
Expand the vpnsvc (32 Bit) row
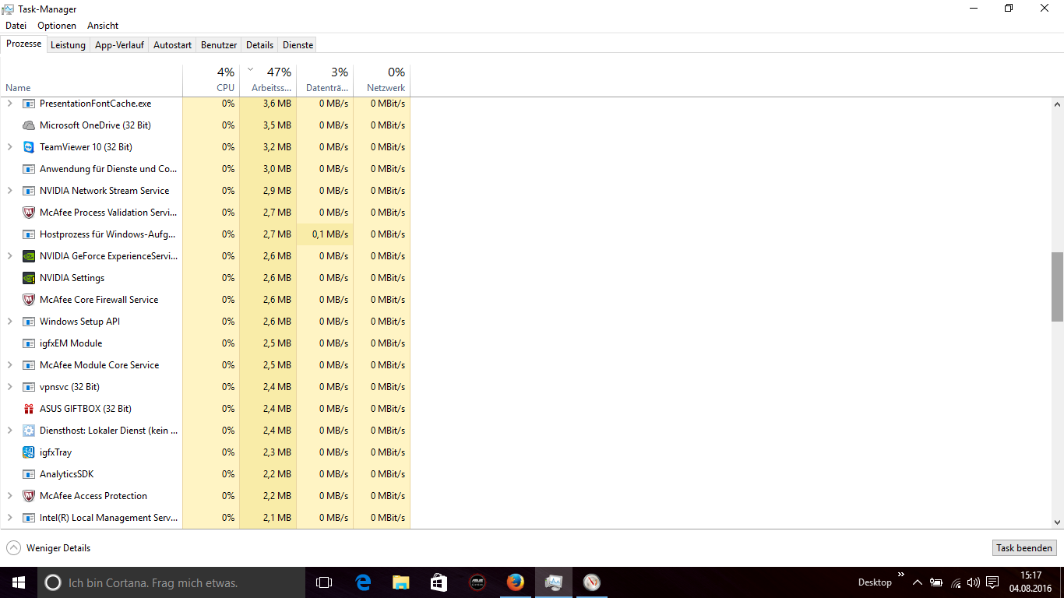(x=10, y=387)
